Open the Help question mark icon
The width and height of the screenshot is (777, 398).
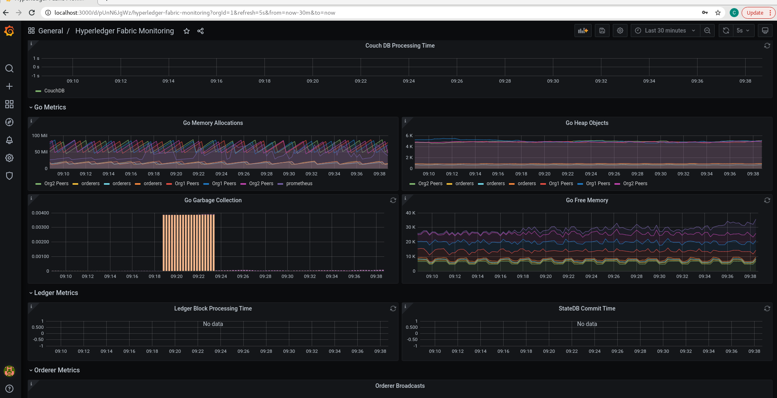[9, 389]
